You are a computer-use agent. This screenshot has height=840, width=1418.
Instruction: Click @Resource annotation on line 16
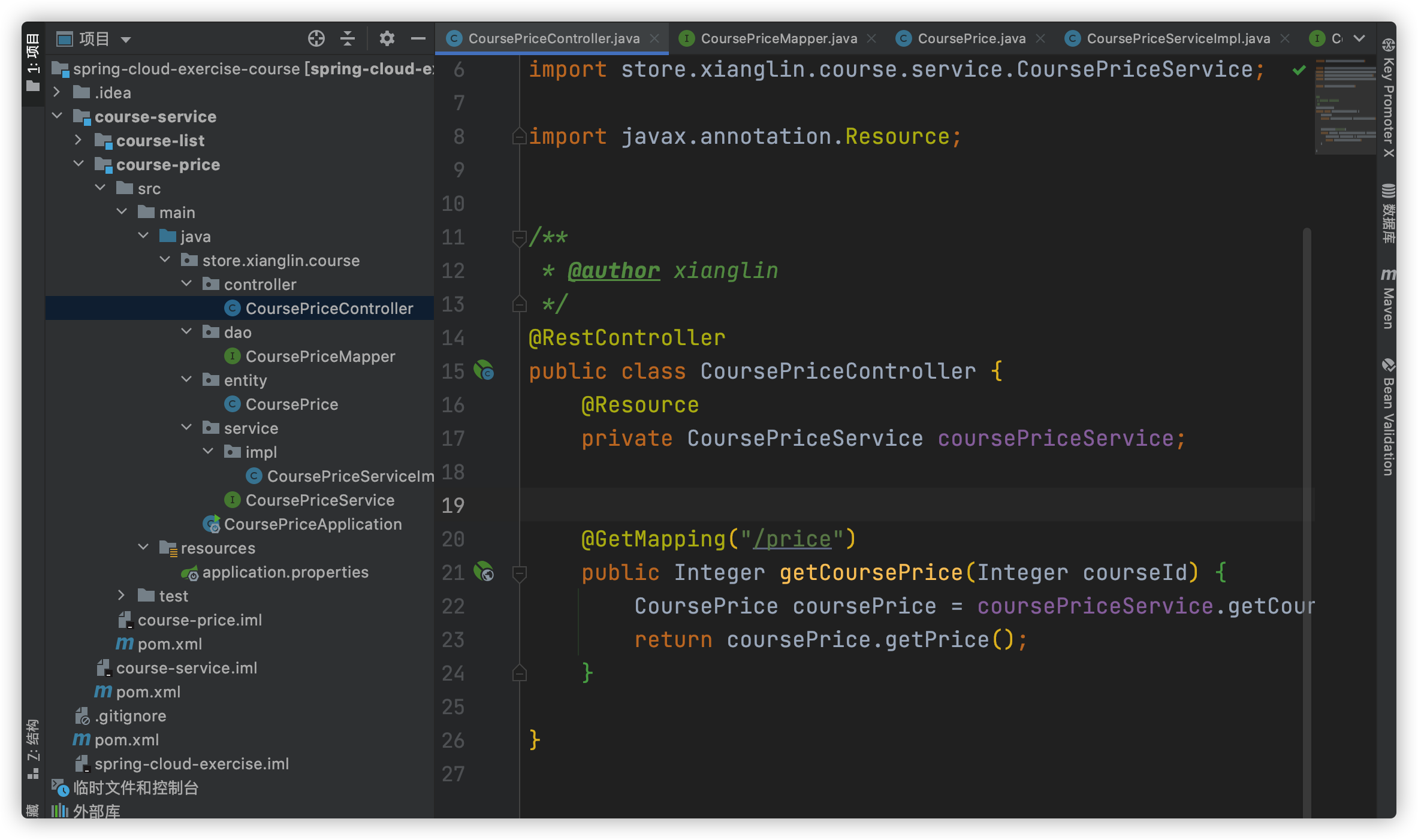tap(640, 405)
